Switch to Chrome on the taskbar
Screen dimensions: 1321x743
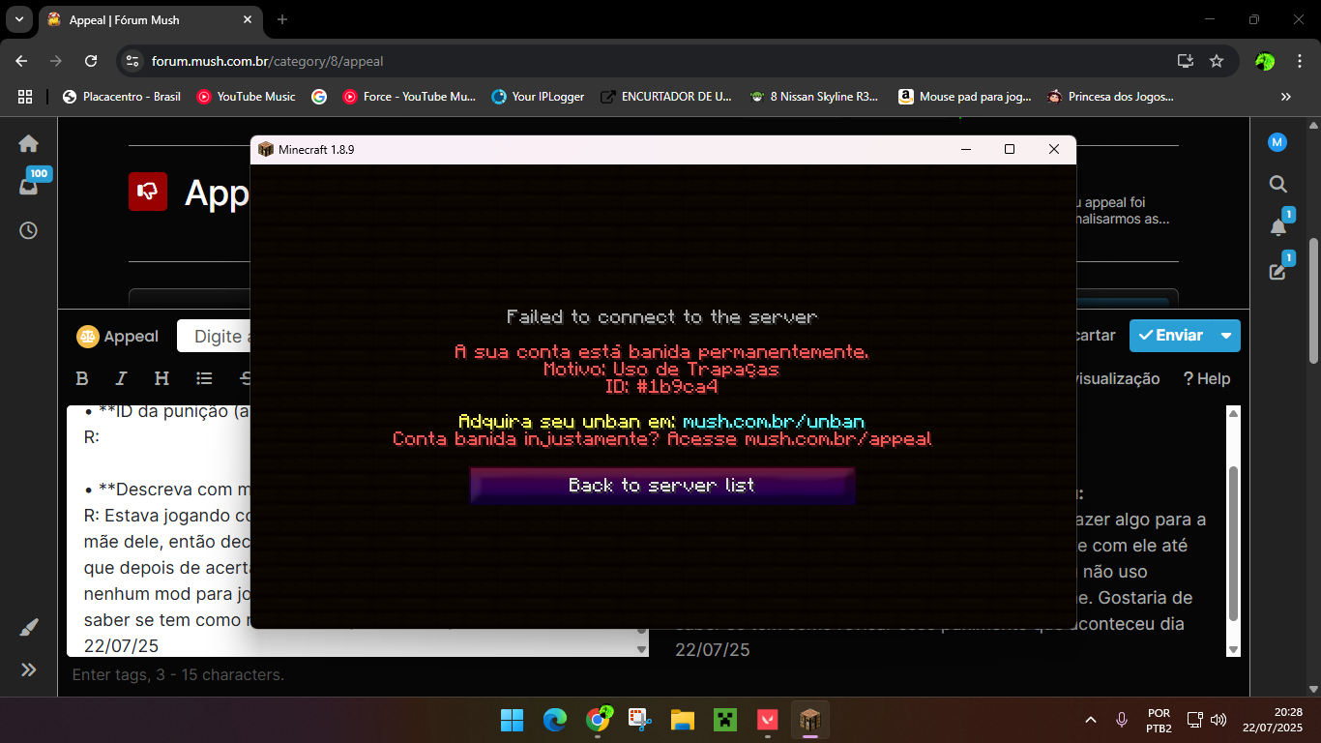(599, 720)
